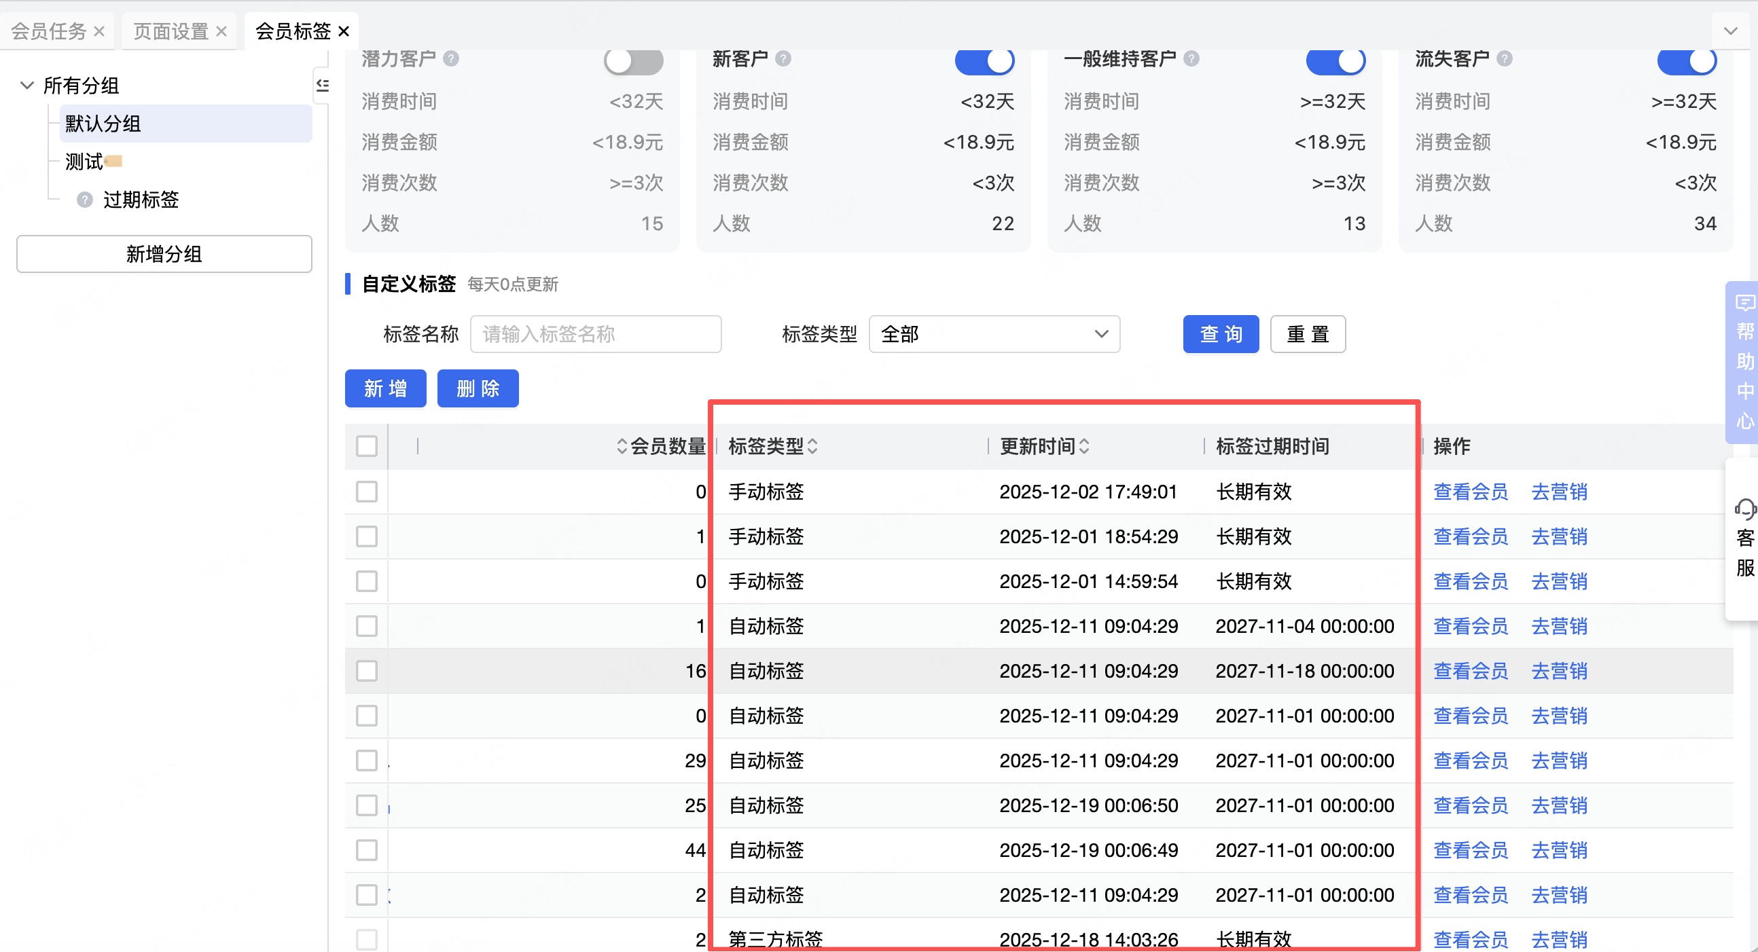Open the 标签类型 dropdown
The height and width of the screenshot is (952, 1758).
click(994, 334)
